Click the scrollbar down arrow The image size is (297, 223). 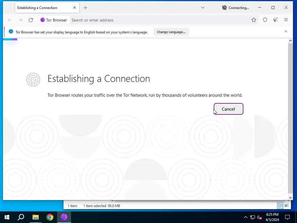(290, 197)
